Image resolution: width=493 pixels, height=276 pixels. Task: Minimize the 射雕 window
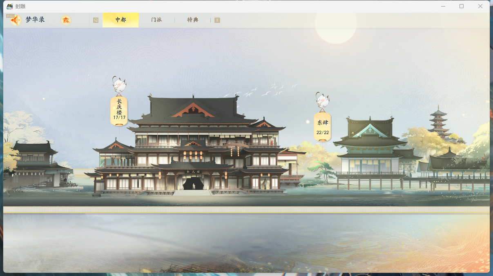click(443, 6)
